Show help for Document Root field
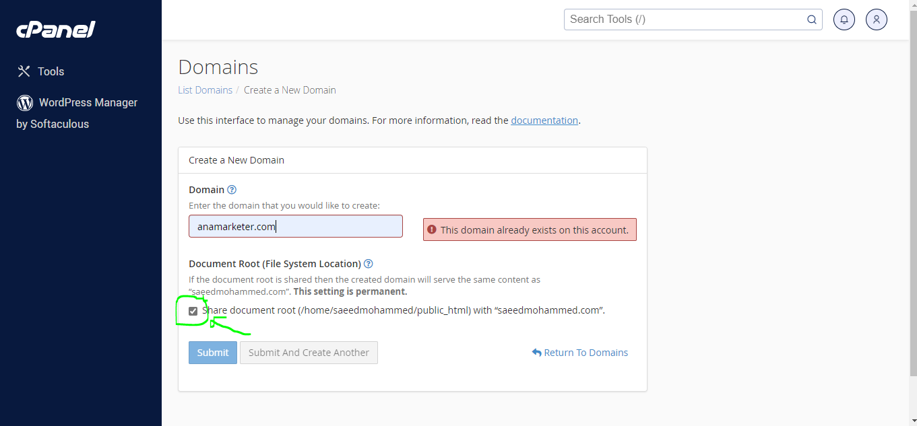The image size is (917, 426). pos(369,264)
